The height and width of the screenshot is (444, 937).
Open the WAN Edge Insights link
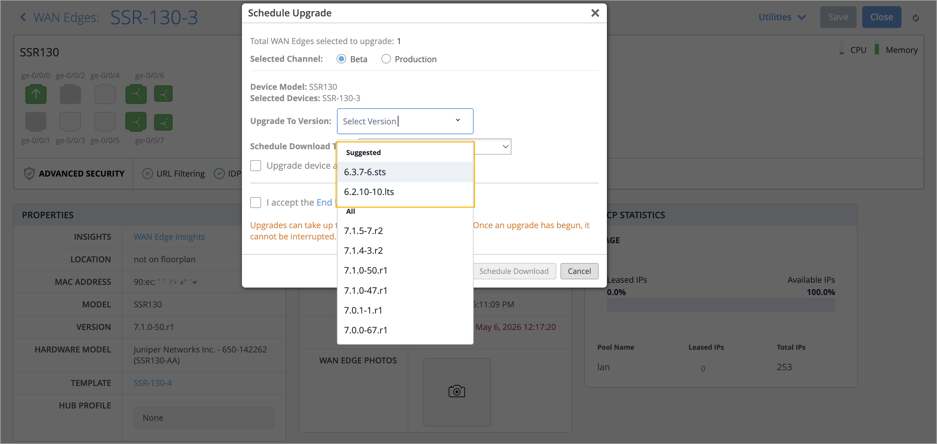pyautogui.click(x=169, y=237)
